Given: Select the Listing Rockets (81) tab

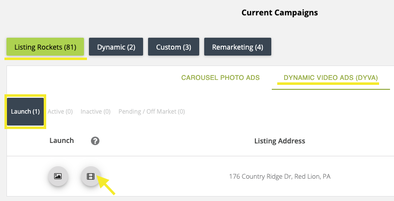Looking at the screenshot, I should [45, 47].
